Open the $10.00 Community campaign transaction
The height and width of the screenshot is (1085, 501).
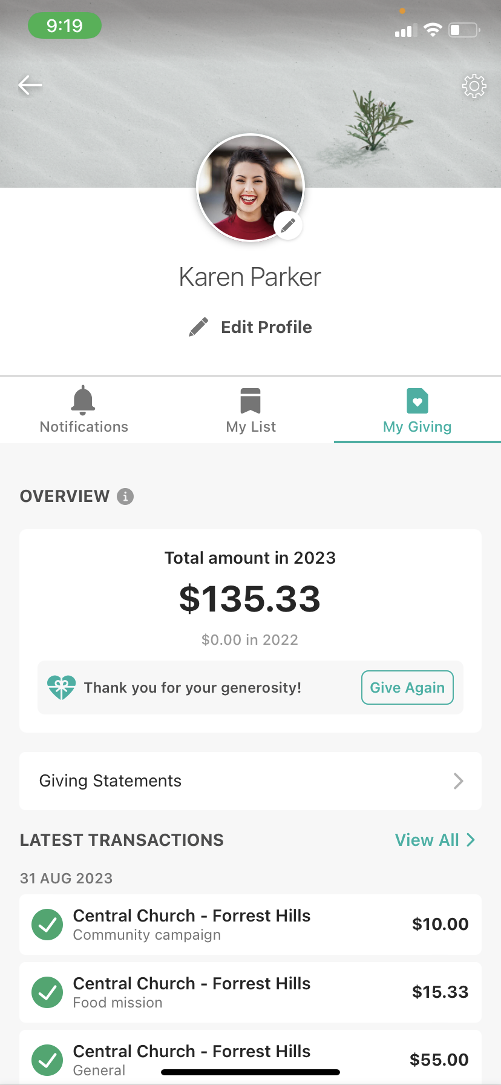(x=250, y=925)
